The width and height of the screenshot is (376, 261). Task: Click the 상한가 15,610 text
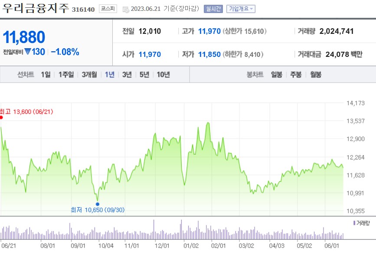[x=245, y=31]
